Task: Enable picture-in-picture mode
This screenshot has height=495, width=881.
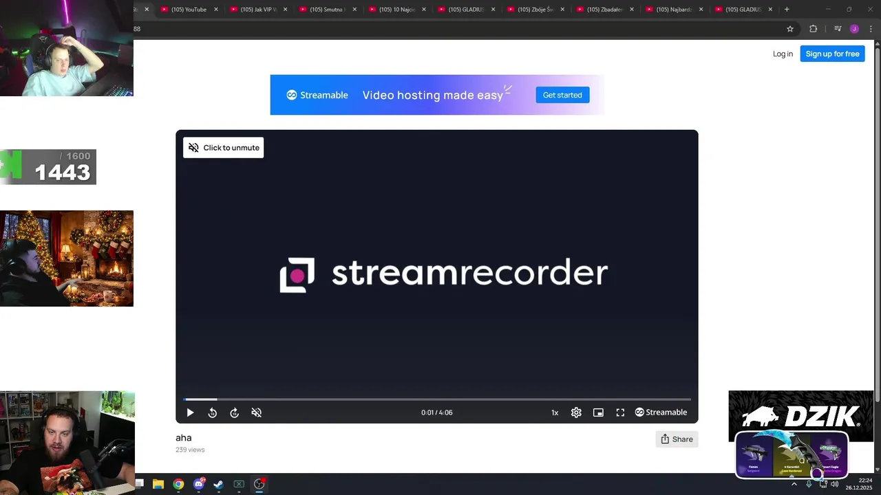Action: pos(598,412)
